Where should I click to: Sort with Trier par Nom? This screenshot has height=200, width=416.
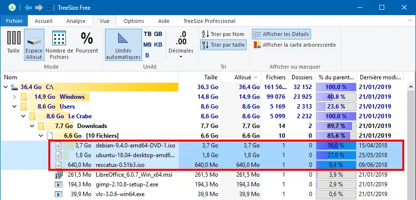(x=223, y=34)
